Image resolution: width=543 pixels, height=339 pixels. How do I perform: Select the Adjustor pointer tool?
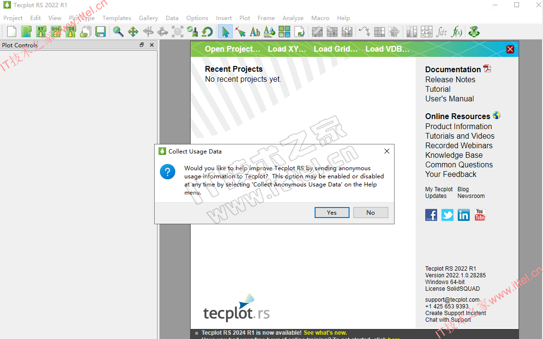click(240, 32)
